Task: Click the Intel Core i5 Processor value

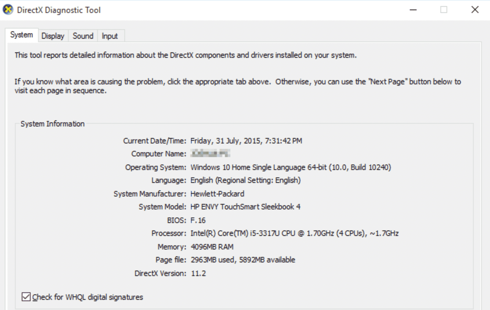Action: [294, 233]
